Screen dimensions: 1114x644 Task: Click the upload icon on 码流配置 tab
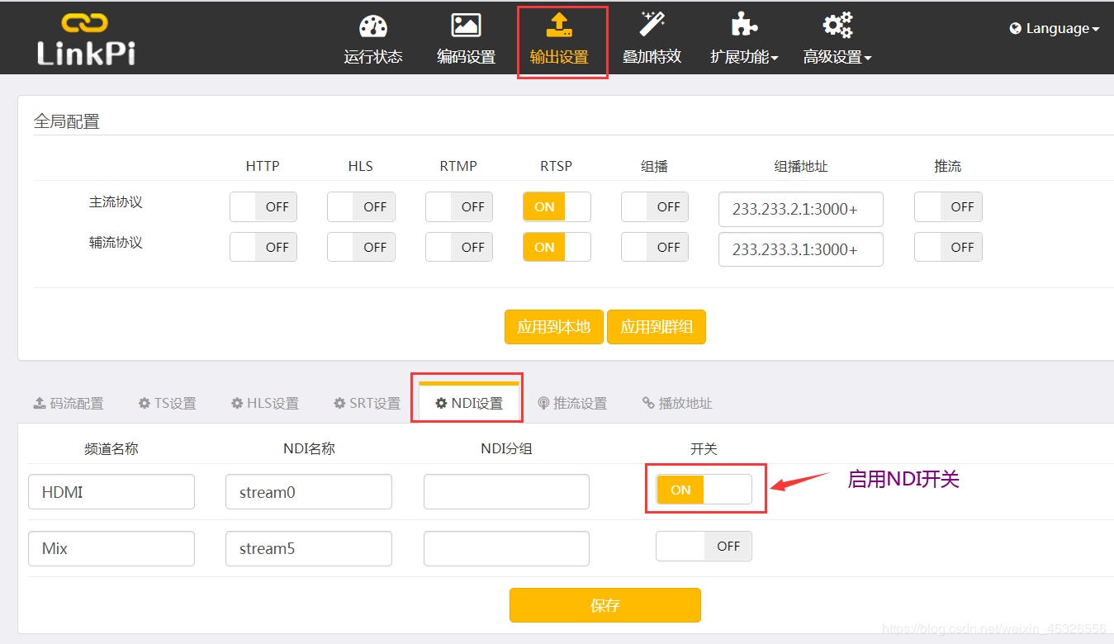click(40, 403)
